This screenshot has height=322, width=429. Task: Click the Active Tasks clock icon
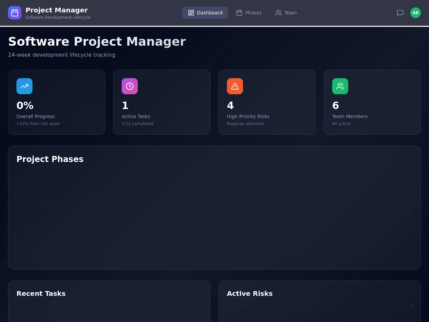click(x=130, y=86)
